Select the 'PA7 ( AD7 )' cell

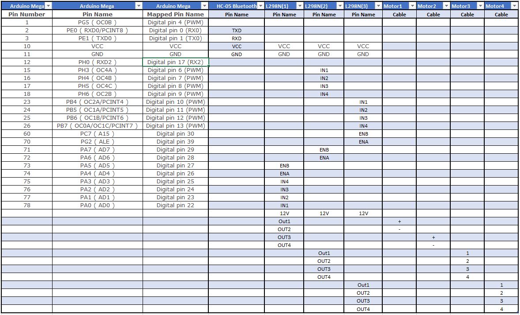click(x=98, y=150)
